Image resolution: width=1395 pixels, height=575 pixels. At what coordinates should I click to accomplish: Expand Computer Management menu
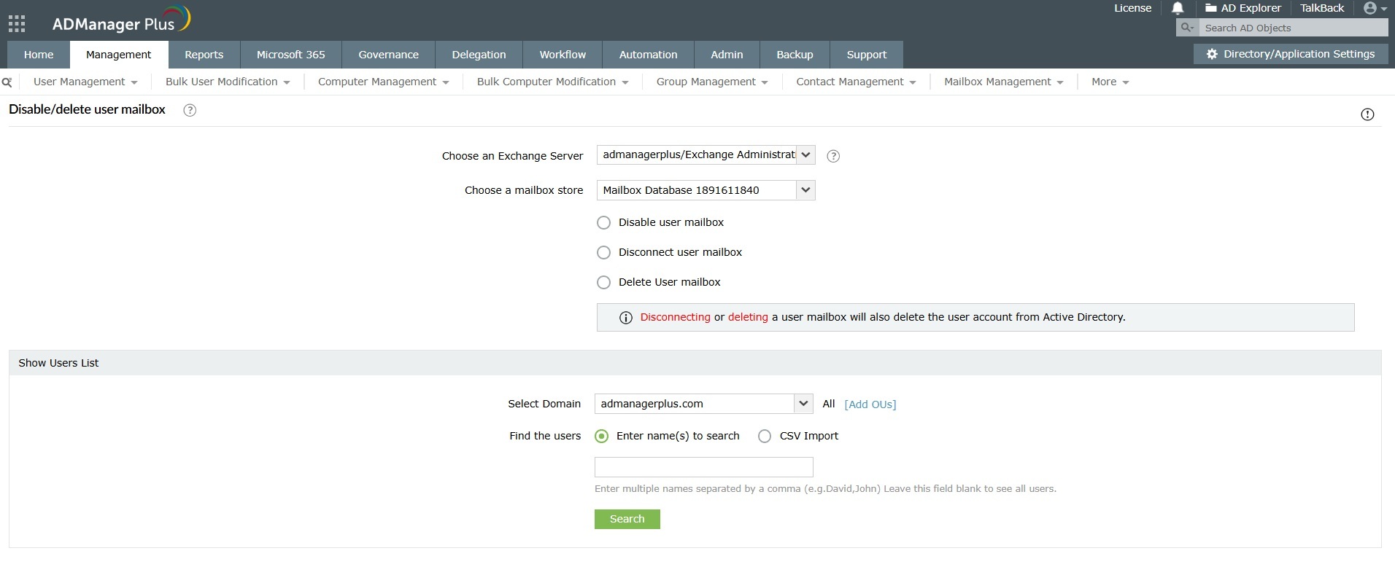[383, 82]
